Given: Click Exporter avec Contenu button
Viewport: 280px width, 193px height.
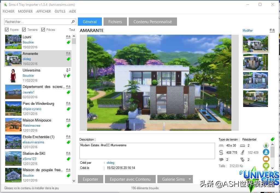Looking at the screenshot, I should click(x=130, y=179).
